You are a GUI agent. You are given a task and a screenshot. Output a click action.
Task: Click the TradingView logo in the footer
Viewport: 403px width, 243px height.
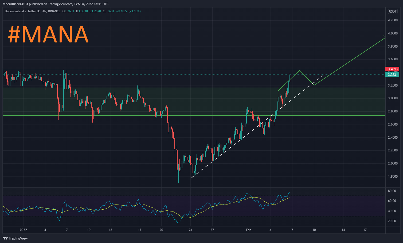pyautogui.click(x=15, y=238)
